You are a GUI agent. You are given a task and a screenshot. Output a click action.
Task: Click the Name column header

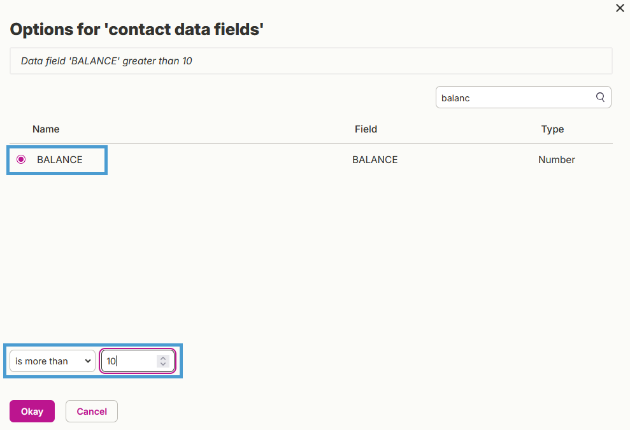pos(46,129)
